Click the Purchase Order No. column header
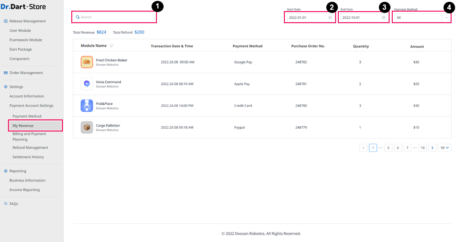Viewport: 460px width, 242px height. 308,46
